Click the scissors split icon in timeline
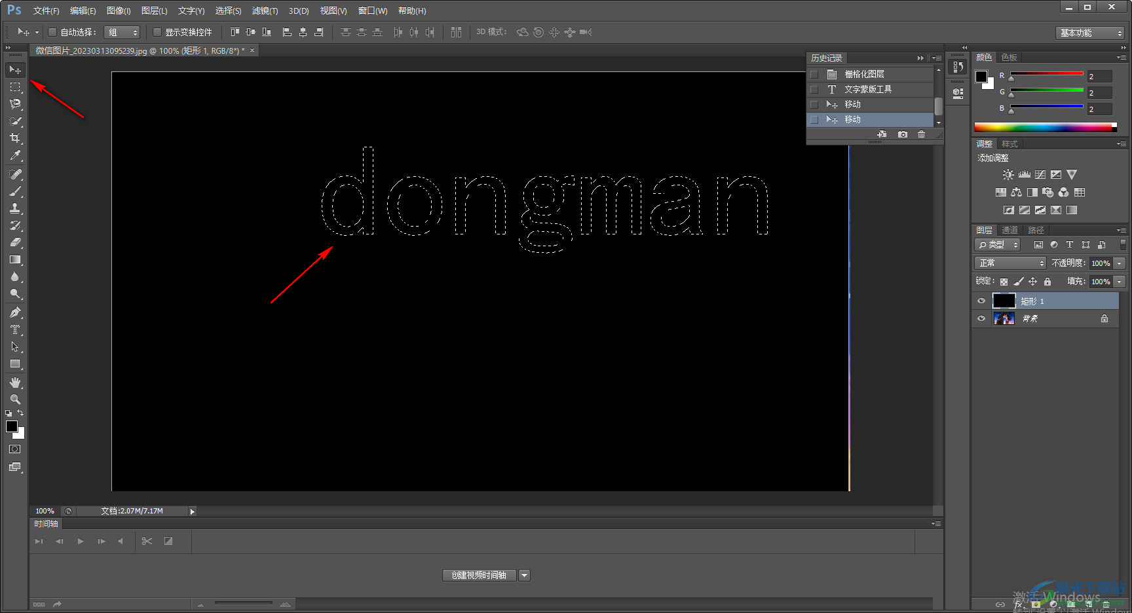 [147, 541]
